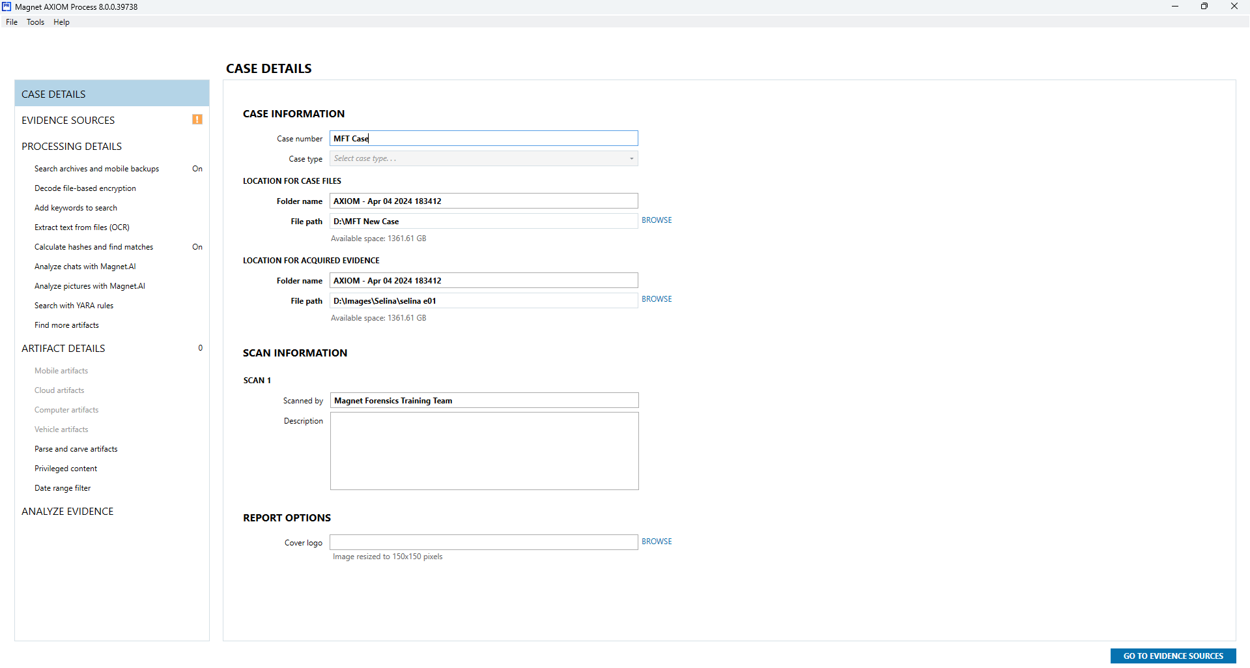The height and width of the screenshot is (668, 1250).
Task: Select Extract text from files (OCR)
Action: (82, 227)
